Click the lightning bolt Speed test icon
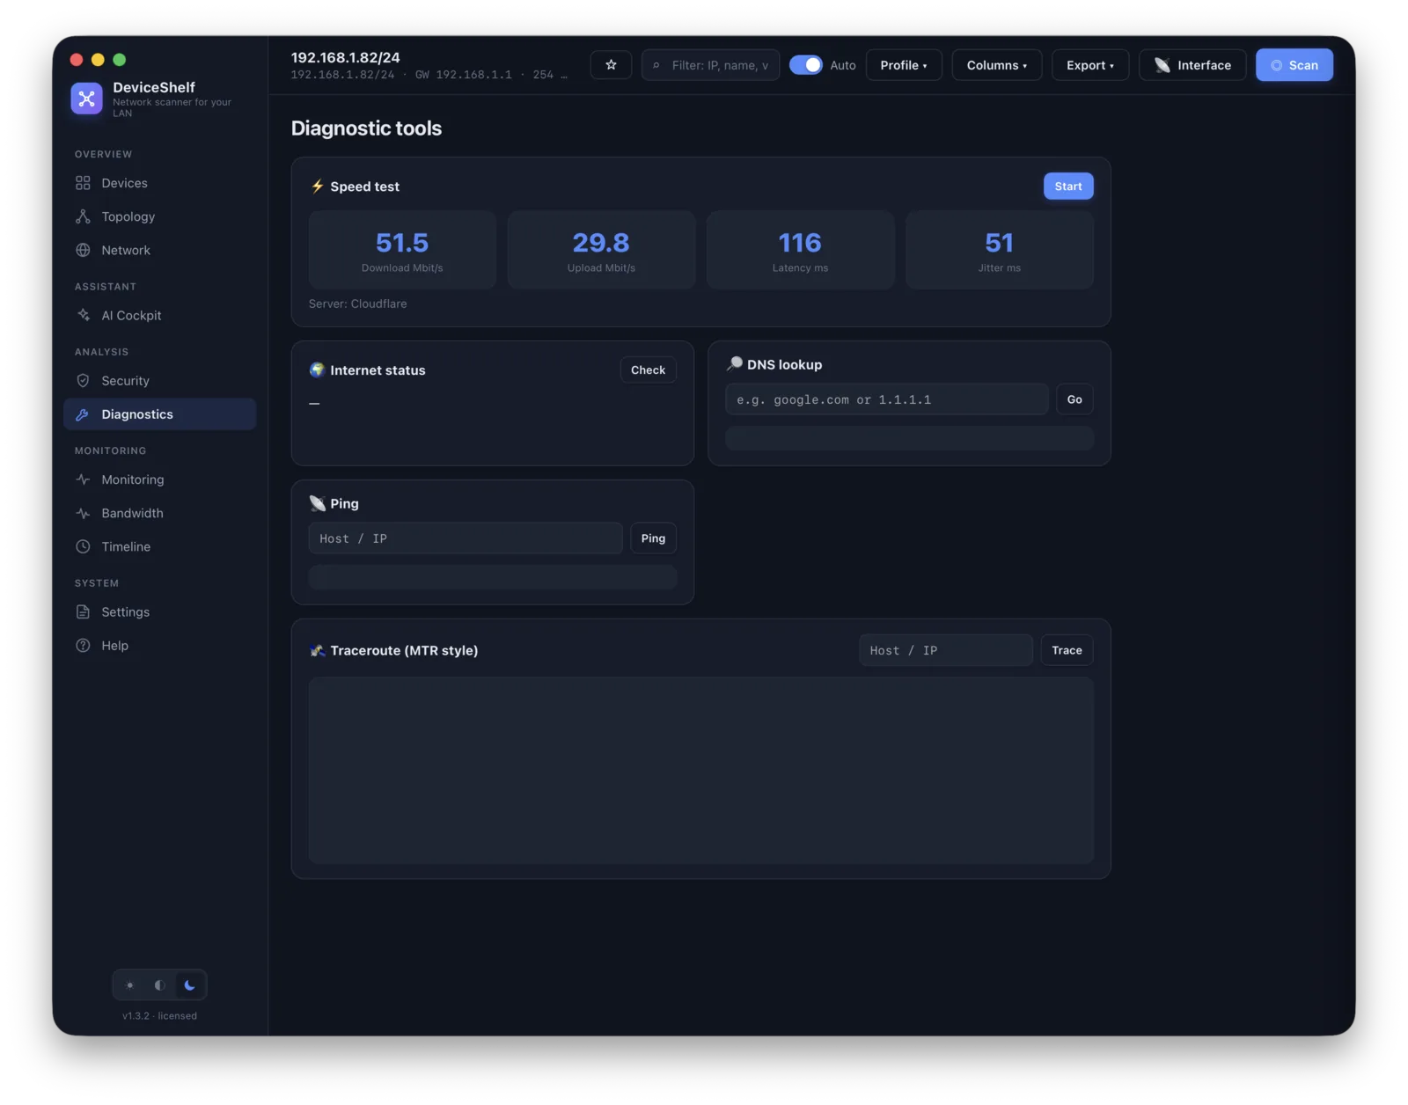Viewport: 1408px width, 1105px height. point(317,187)
